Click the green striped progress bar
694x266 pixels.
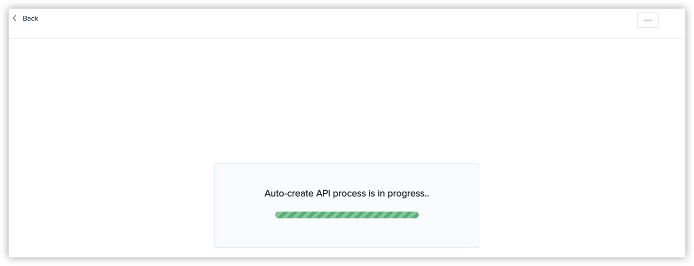[x=347, y=215]
